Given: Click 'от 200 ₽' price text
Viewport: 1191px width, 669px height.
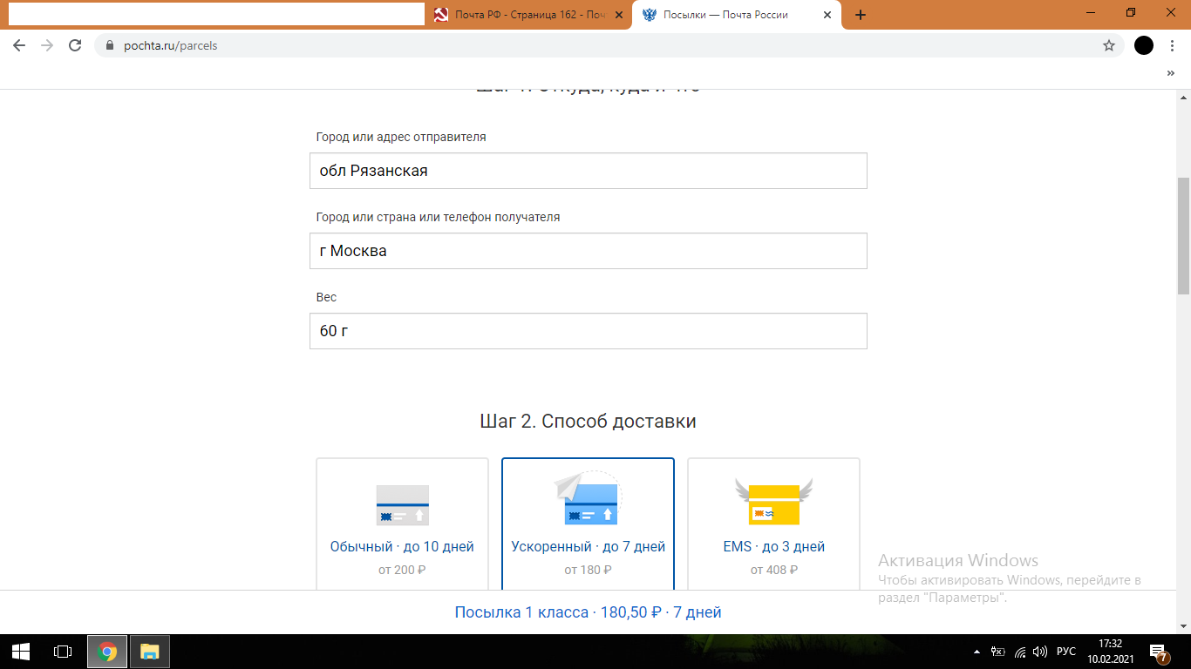Looking at the screenshot, I should [x=402, y=570].
